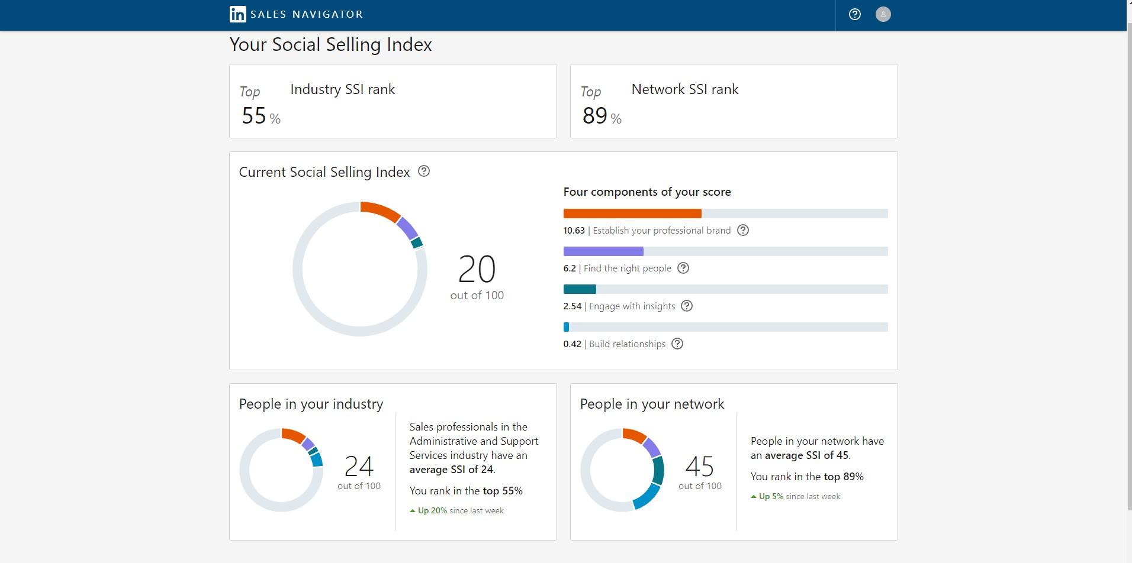
Task: Click the LinkedIn logo in header
Action: (237, 14)
